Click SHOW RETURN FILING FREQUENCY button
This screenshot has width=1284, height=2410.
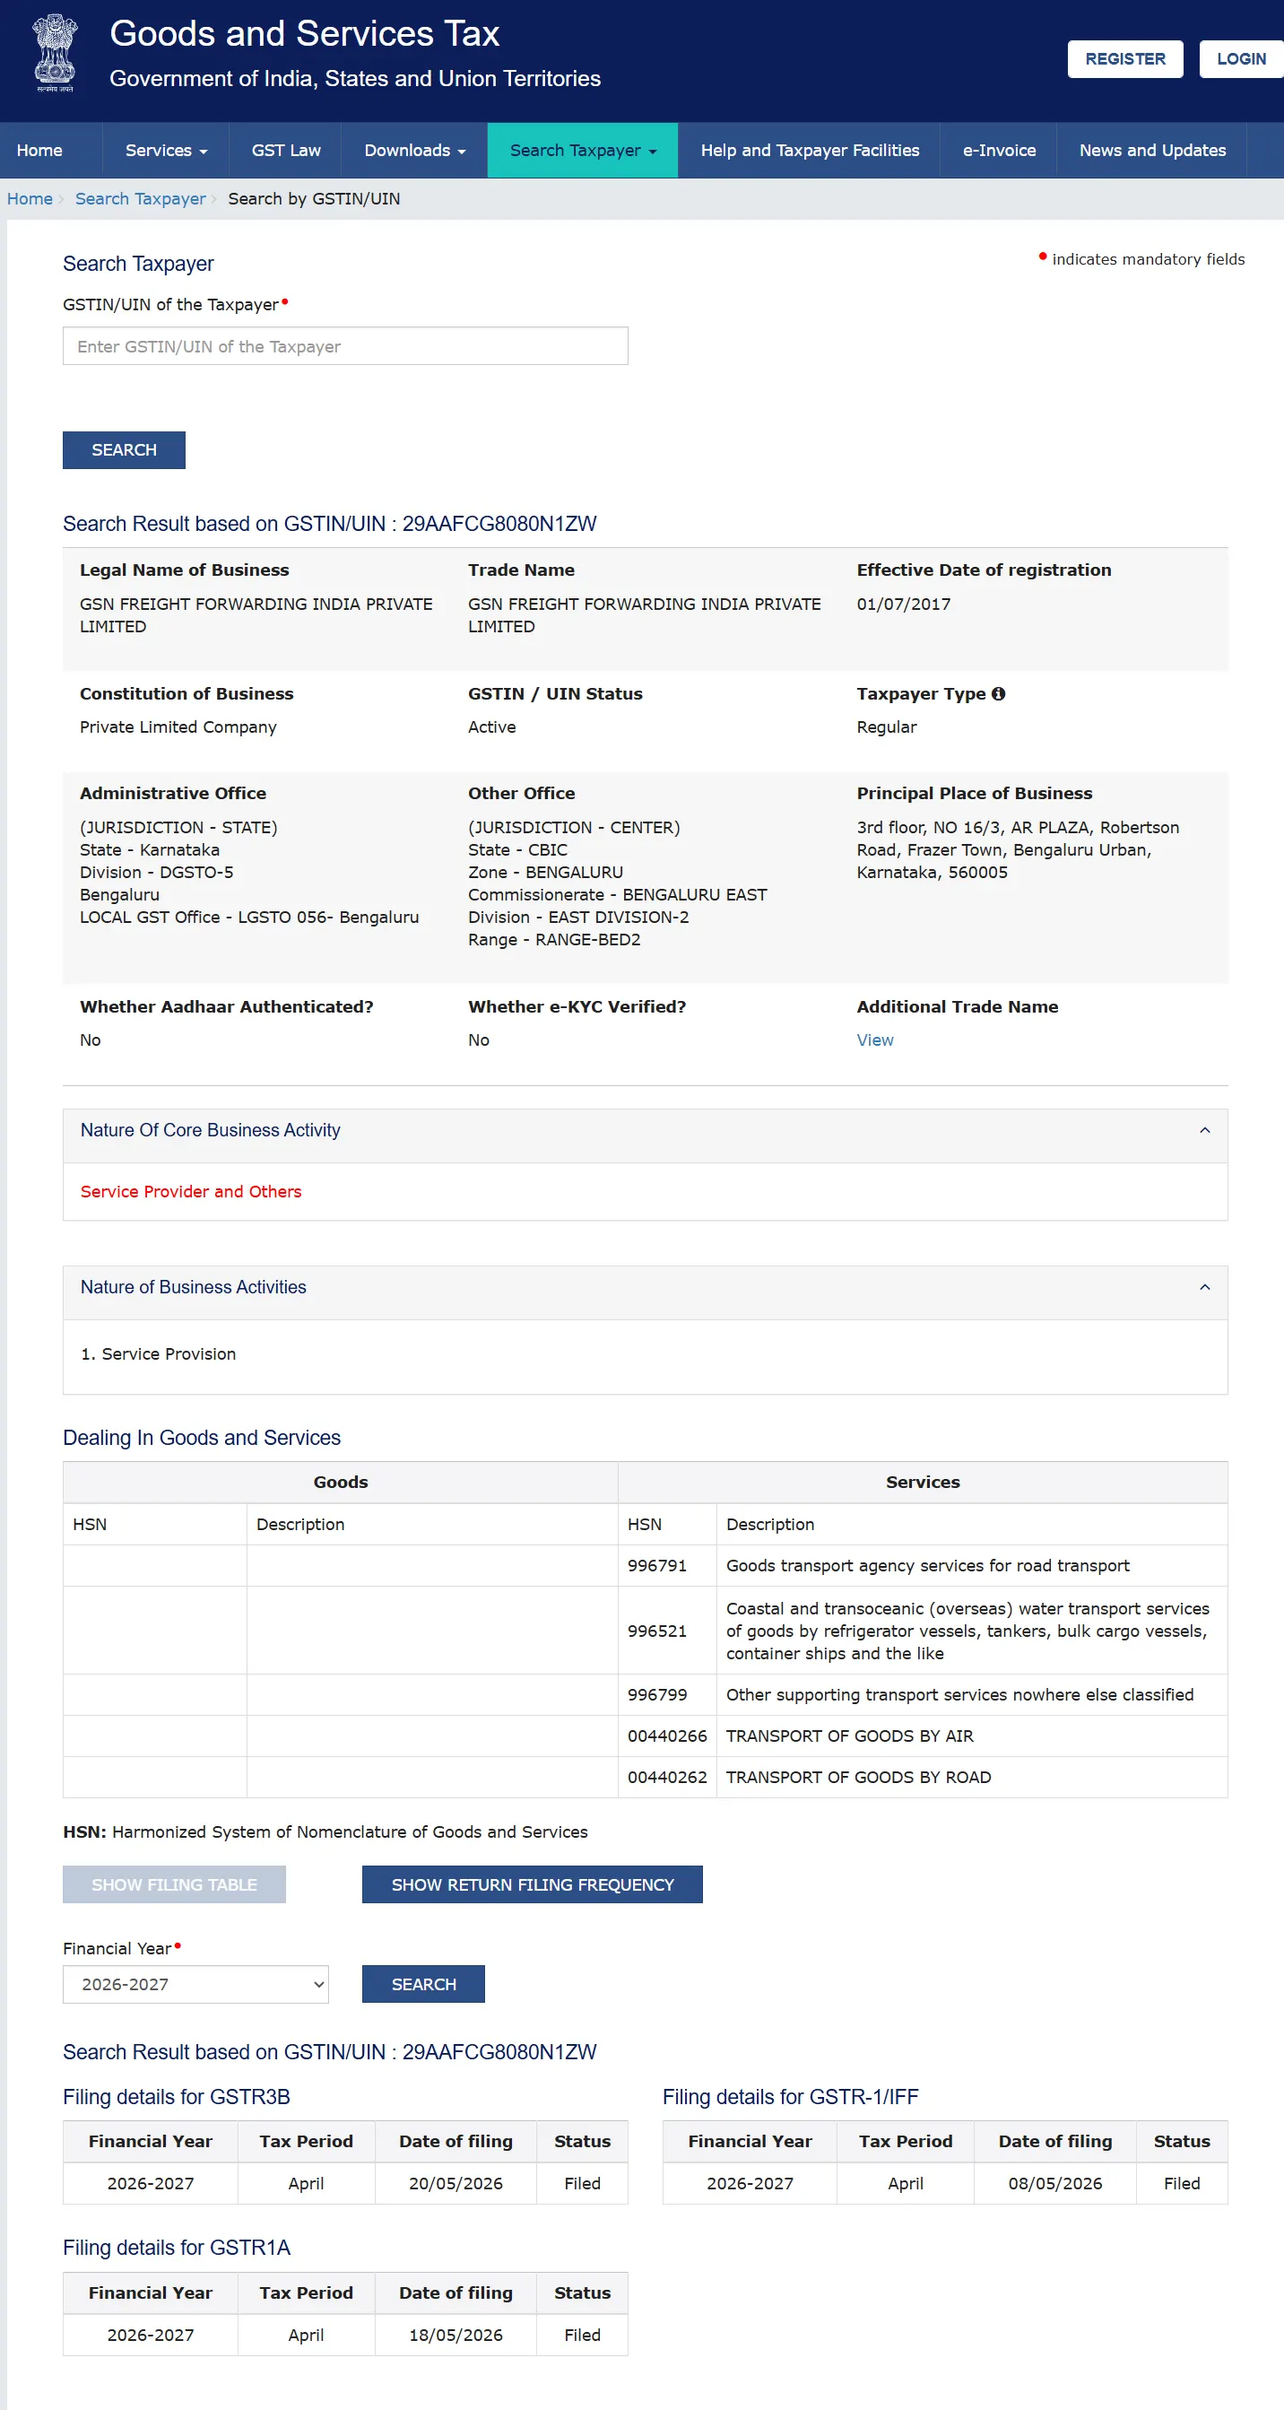[x=532, y=1884]
